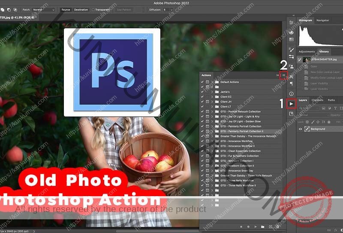Image resolution: width=343 pixels, height=233 pixels.
Task: Switch to the Paths tab
Action: 331,100
